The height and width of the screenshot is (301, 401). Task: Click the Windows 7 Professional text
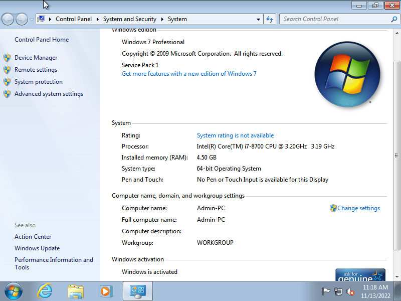[153, 42]
